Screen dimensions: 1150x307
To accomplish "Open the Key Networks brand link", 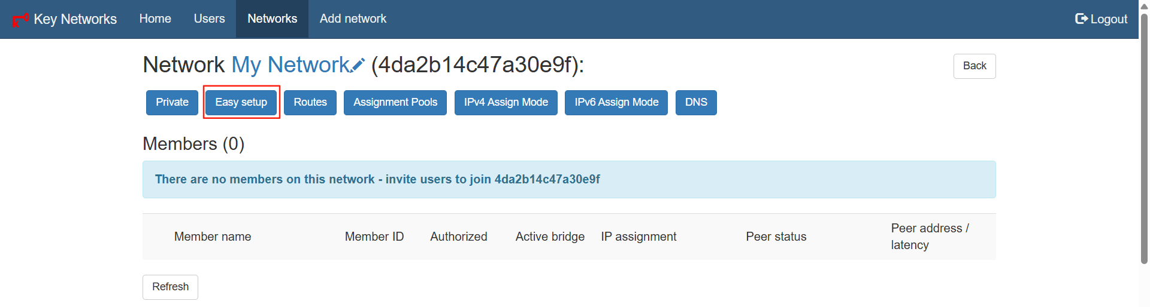I will (x=75, y=19).
